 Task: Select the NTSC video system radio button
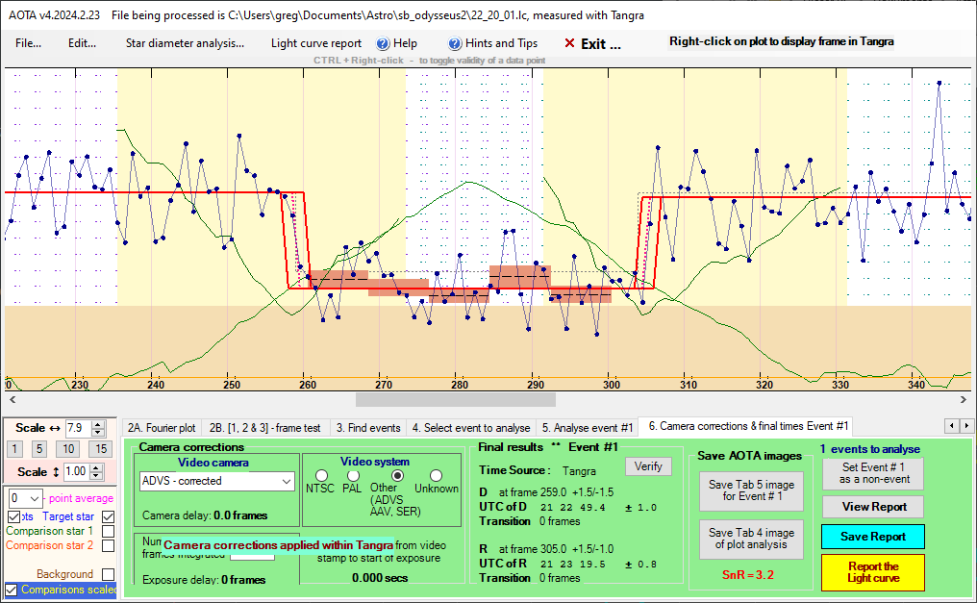pos(322,475)
